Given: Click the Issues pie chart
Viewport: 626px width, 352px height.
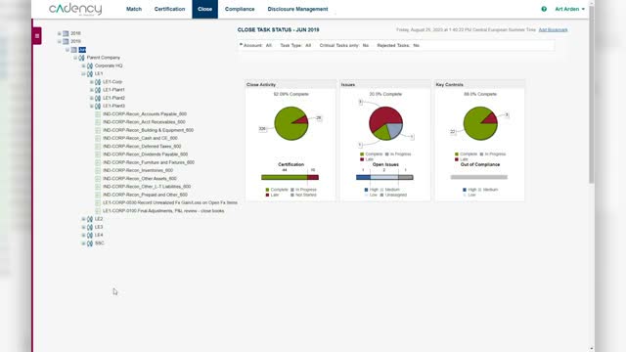Looking at the screenshot, I should point(385,123).
